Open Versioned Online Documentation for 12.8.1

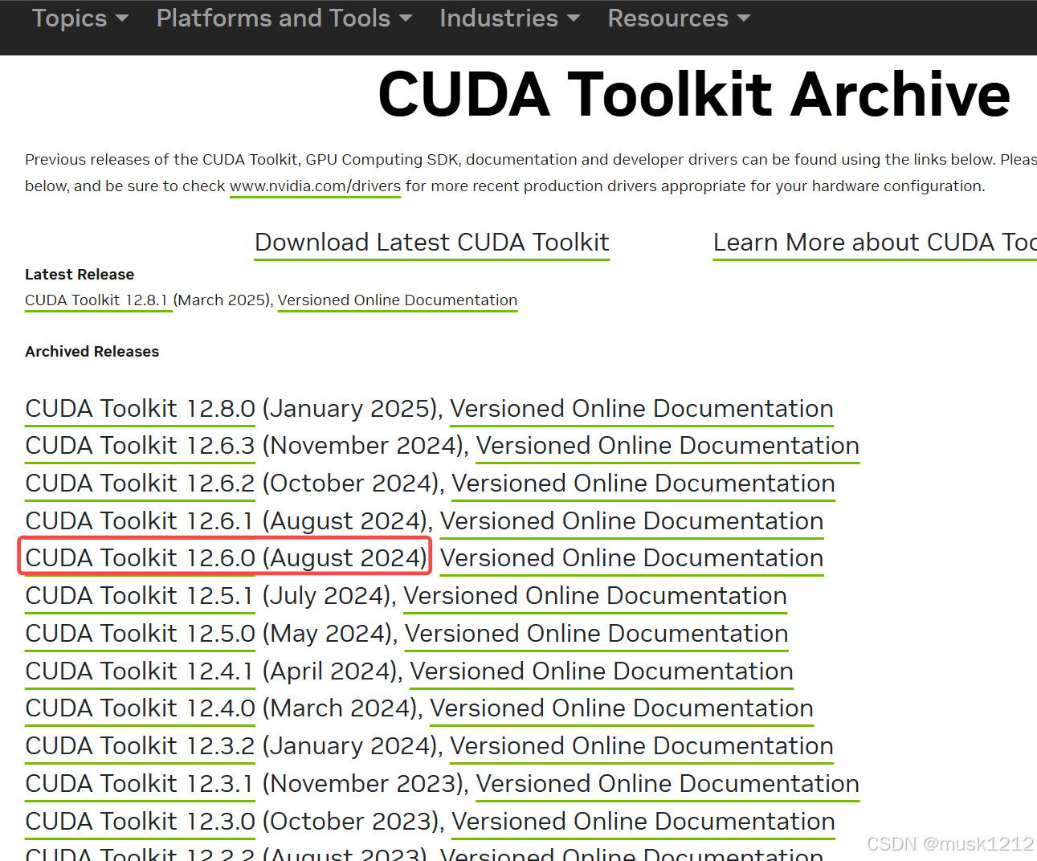coord(398,300)
